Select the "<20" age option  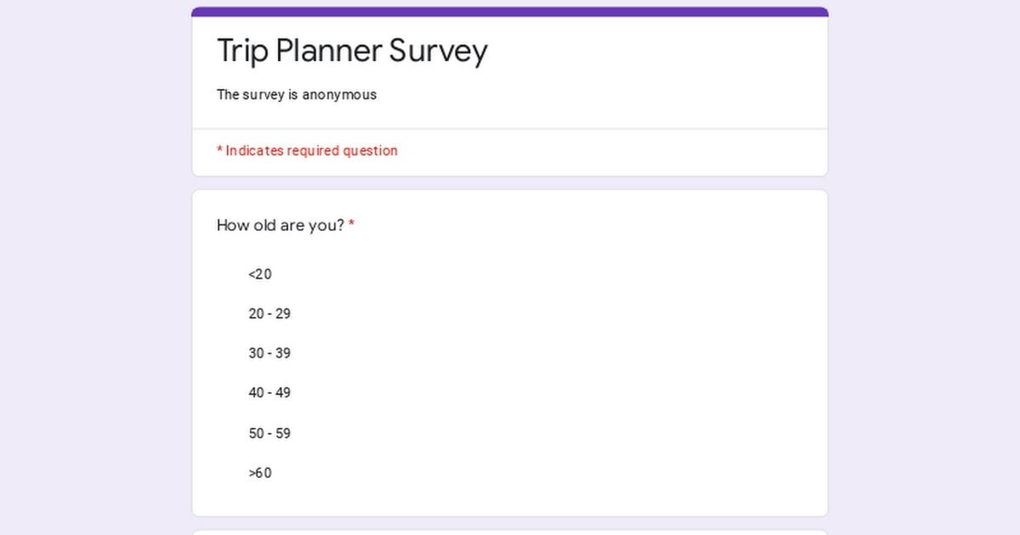click(x=260, y=274)
